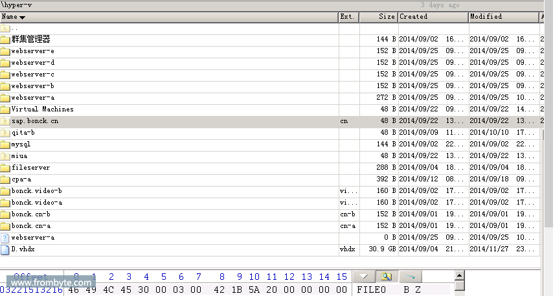The height and width of the screenshot is (296, 553).
Task: Click the sap.bonck.cn folder icon
Action: click(5, 121)
